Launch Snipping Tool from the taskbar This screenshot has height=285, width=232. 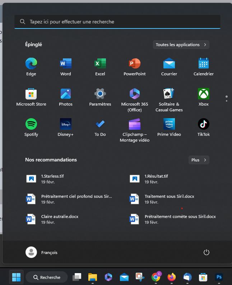140,277
